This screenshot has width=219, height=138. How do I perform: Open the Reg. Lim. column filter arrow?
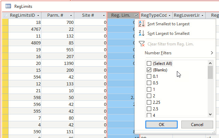[x=136, y=15]
